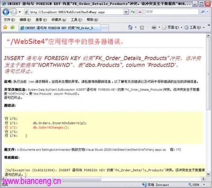Open the 查看(V) menu
This screenshot has height=188, width=212.
pos(41,20)
